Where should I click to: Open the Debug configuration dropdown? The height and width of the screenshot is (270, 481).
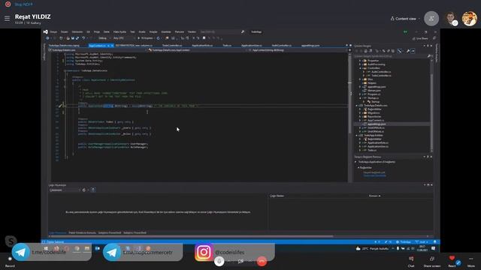coord(104,38)
